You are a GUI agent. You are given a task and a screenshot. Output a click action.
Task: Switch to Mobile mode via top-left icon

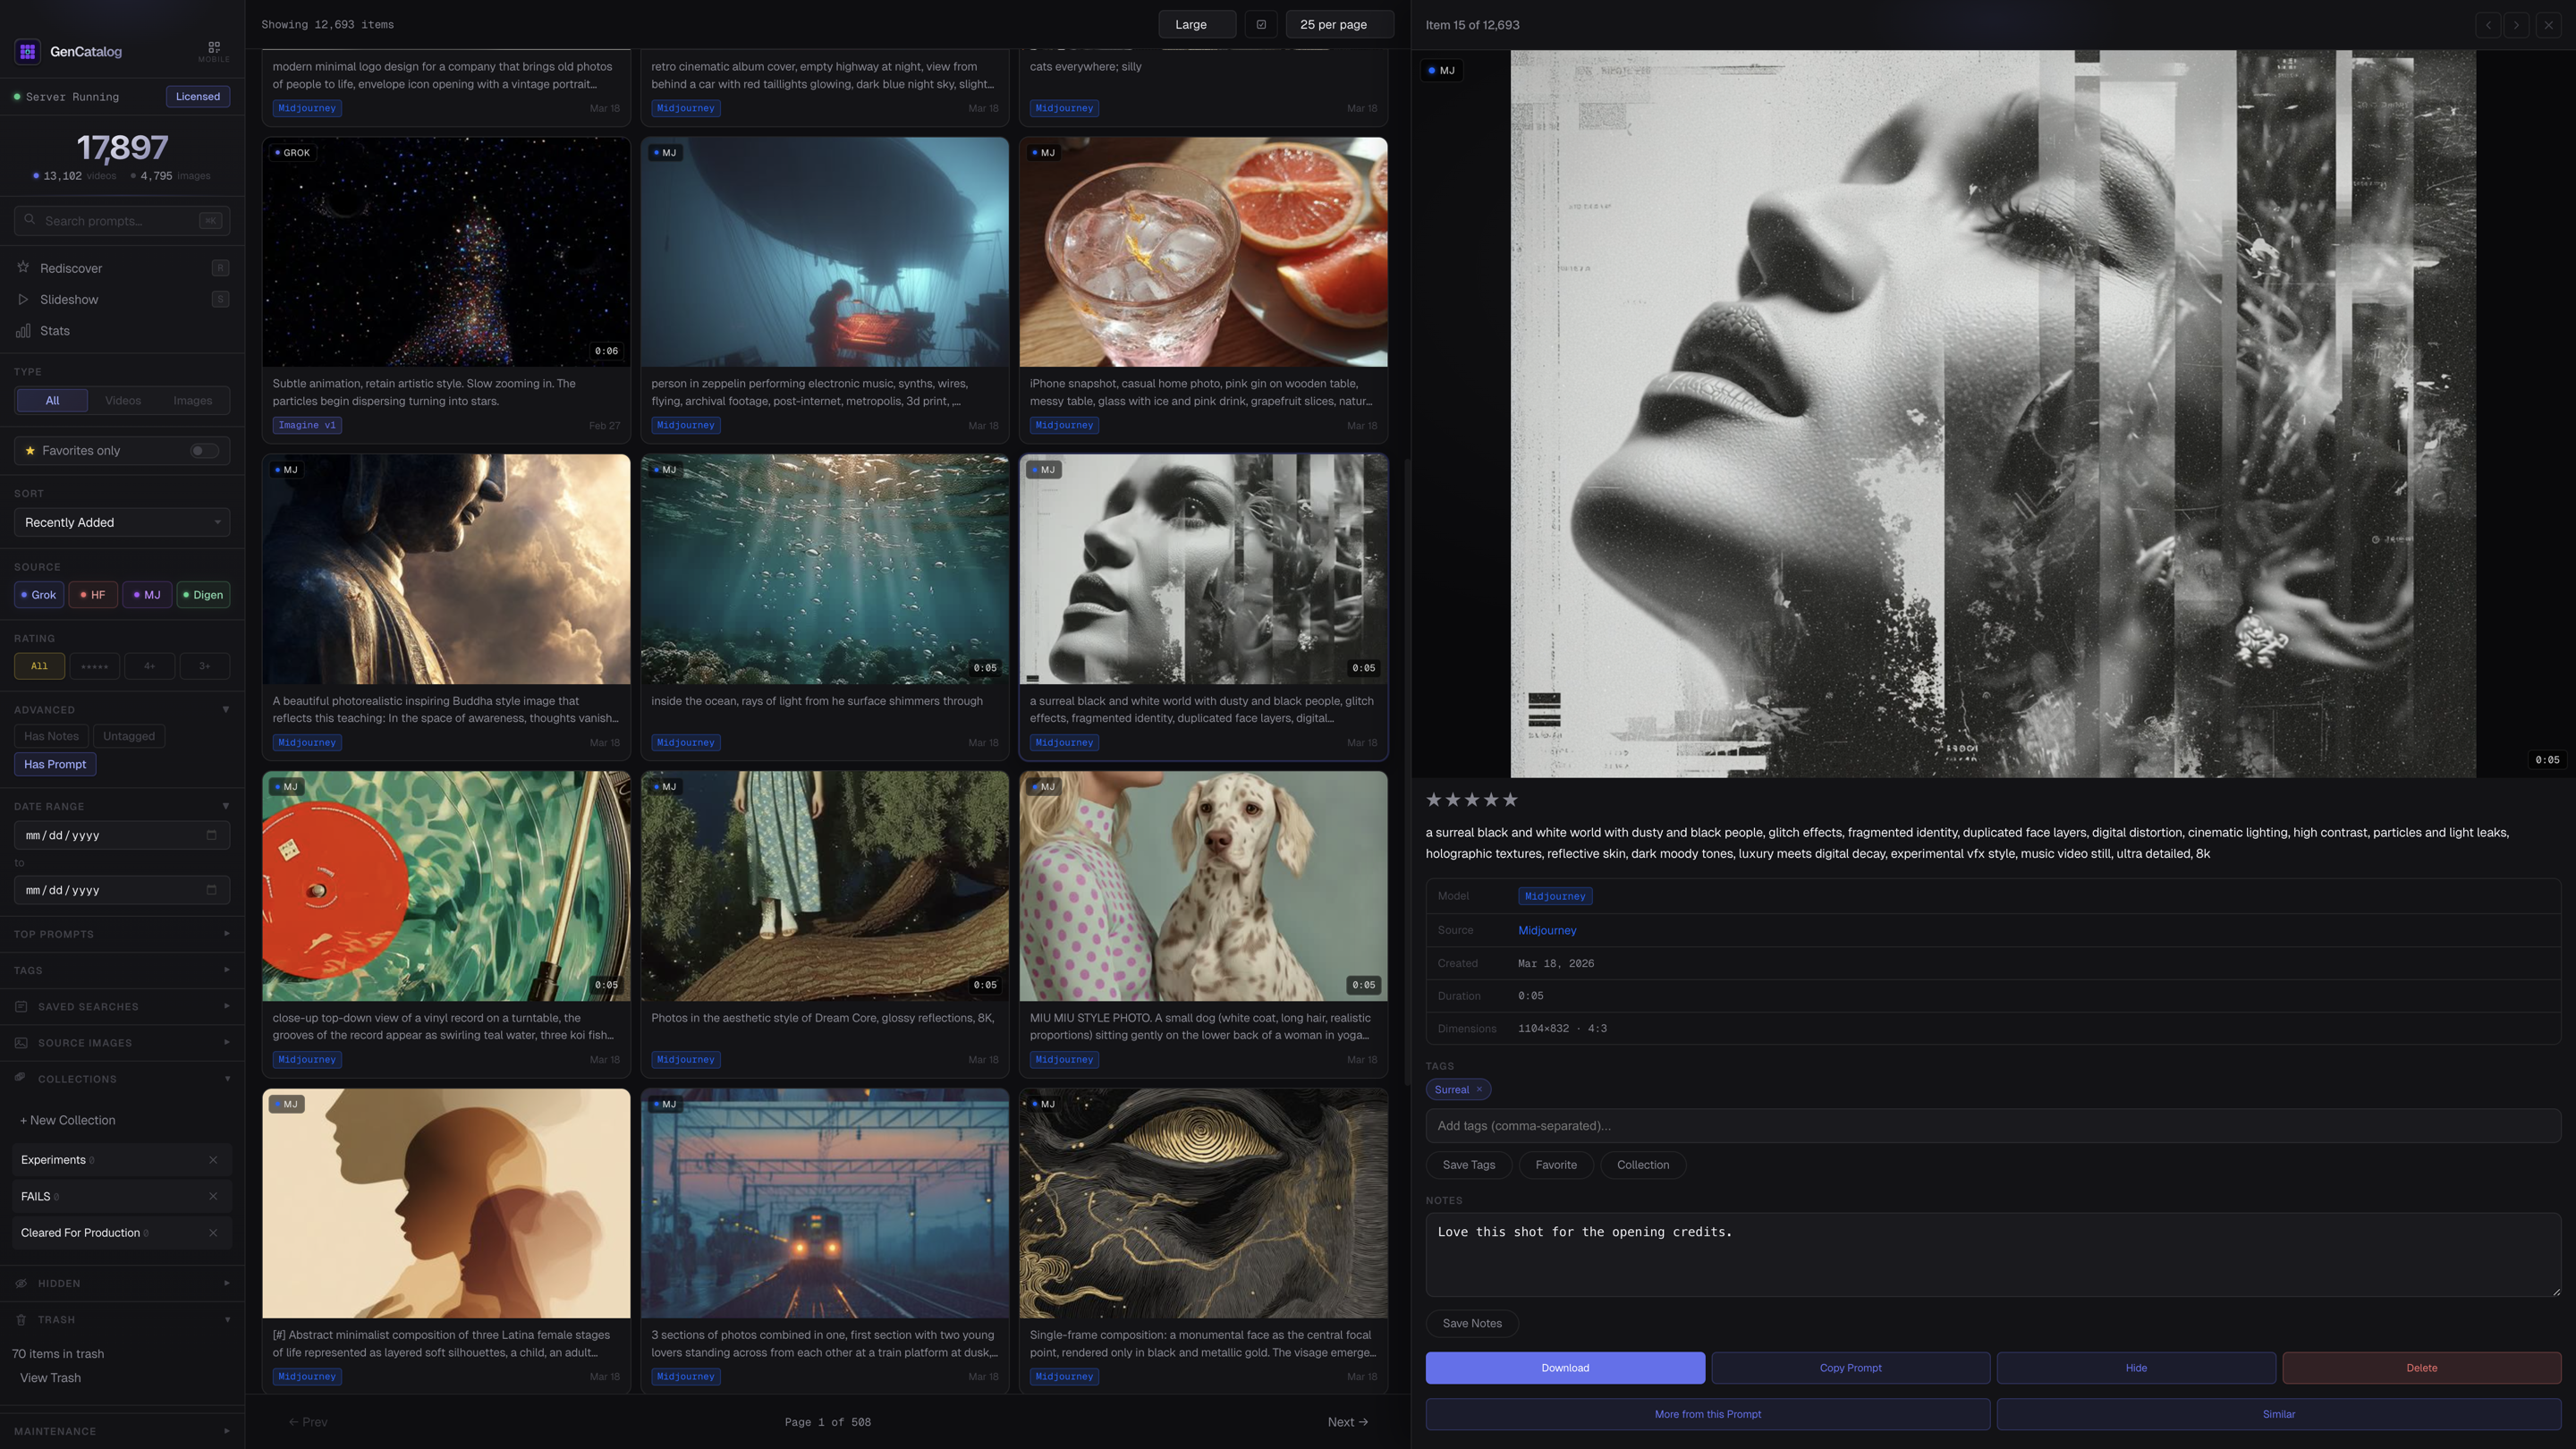click(213, 47)
